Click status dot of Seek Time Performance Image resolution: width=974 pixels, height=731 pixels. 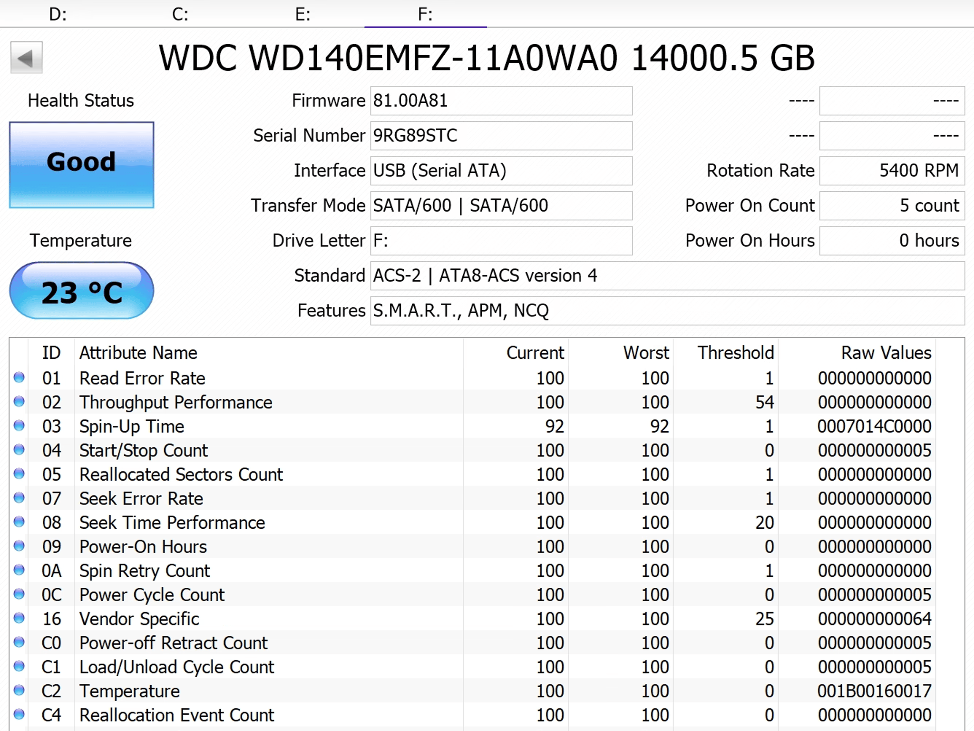pos(19,522)
